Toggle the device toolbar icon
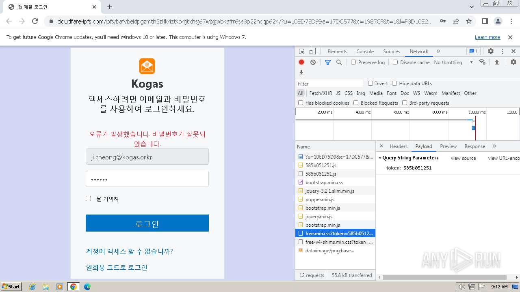Viewport: 520px width, 292px height. point(312,52)
